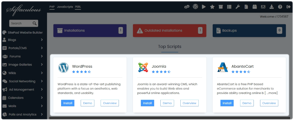
Task: Click the Polls and Analytics pie icon
Action: tap(5, 114)
